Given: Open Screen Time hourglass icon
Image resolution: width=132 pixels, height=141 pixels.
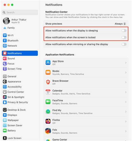Looking at the screenshot, I should (x=5, y=69).
